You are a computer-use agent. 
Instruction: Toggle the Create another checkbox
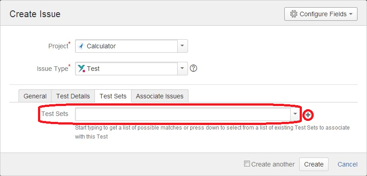247,164
